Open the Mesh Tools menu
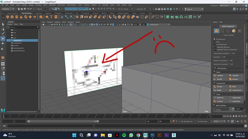The image size is (248, 139). pyautogui.click(x=61, y=5)
